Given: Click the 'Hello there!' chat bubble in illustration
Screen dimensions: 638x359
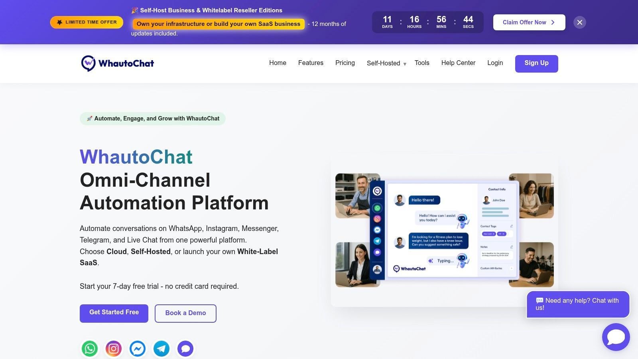Looking at the screenshot, I should point(424,200).
